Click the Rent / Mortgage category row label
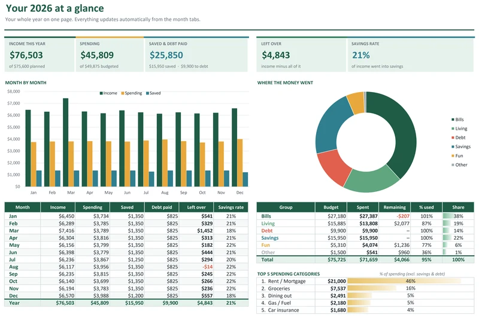The height and width of the screenshot is (318, 479). tap(287, 282)
